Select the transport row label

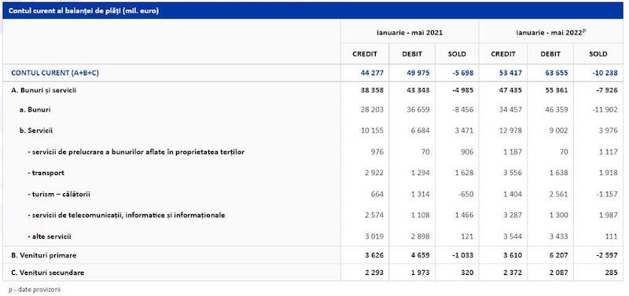[x=46, y=173]
